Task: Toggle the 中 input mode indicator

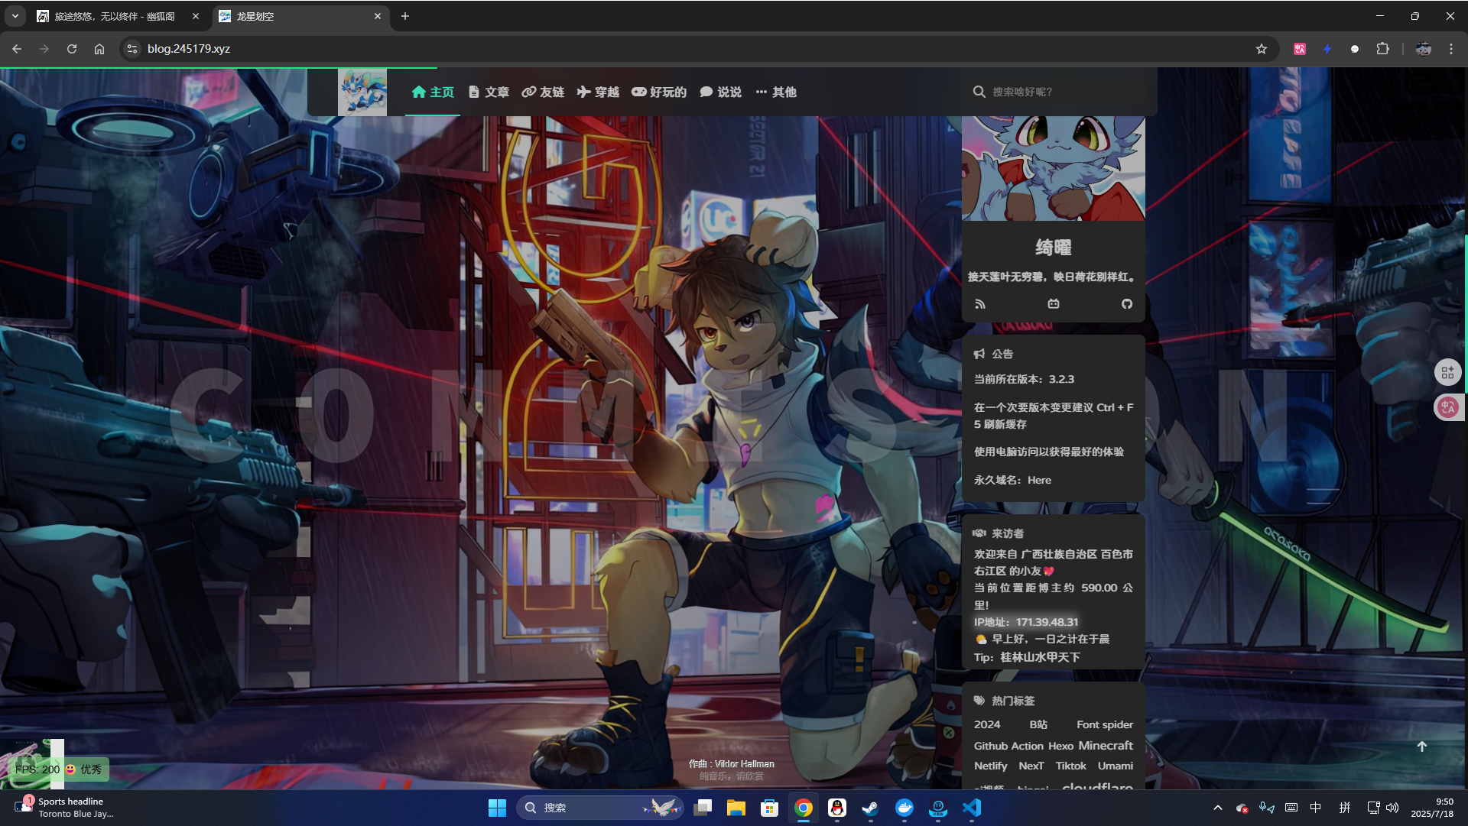Action: click(1316, 808)
